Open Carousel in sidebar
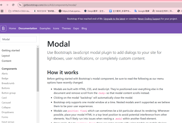 (6, 103)
